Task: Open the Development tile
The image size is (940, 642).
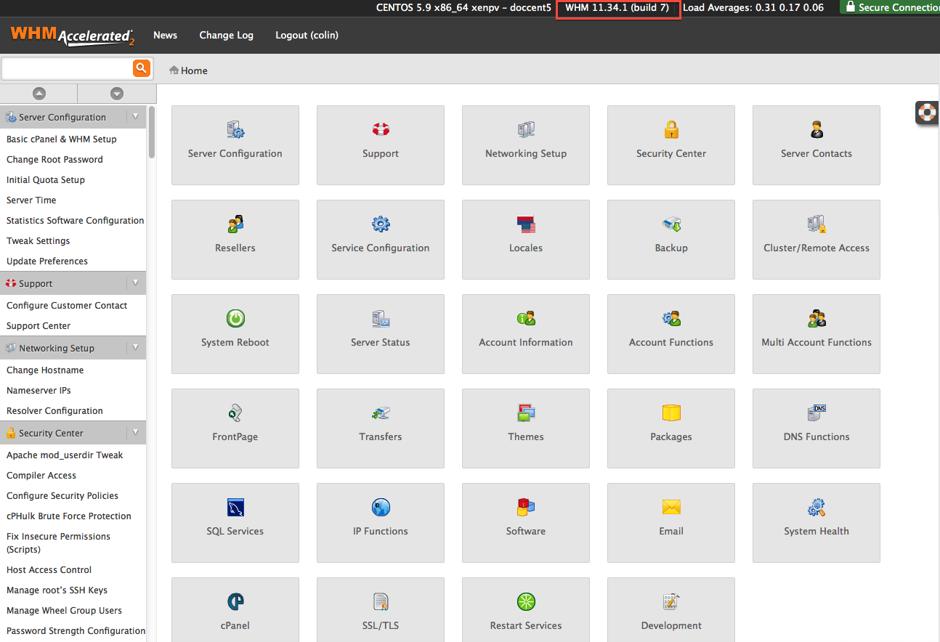Action: [671, 610]
